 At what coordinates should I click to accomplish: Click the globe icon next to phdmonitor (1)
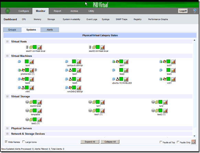tap(36, 70)
